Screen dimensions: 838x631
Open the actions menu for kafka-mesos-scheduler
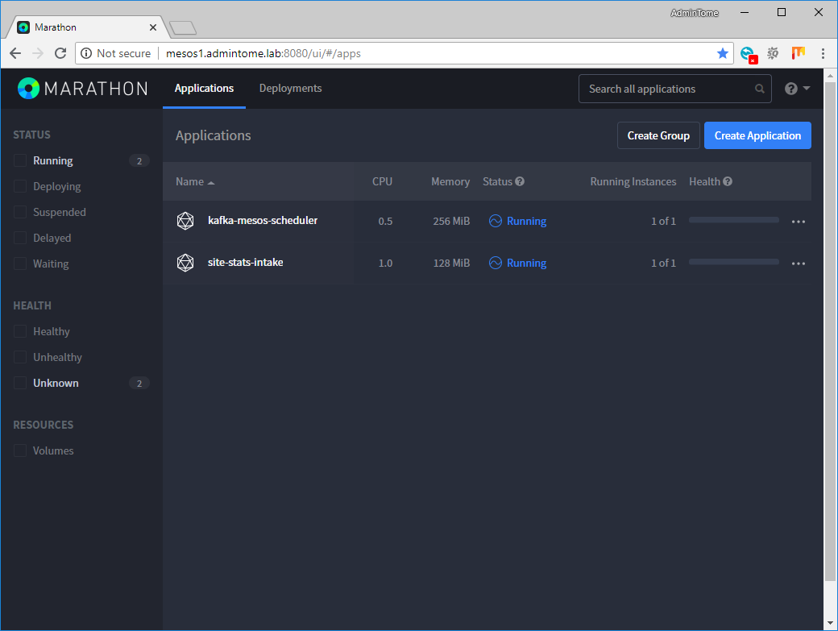[799, 220]
